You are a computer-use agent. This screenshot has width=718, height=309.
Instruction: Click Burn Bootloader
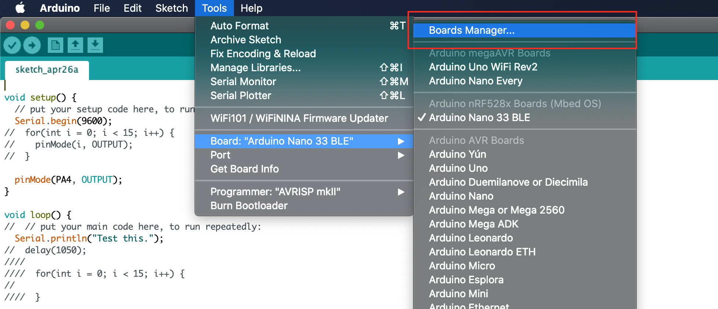pos(304,206)
